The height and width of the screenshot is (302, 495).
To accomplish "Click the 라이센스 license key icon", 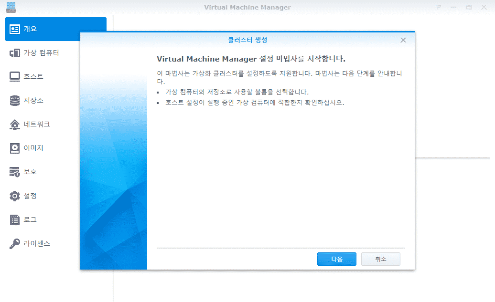I will tap(14, 244).
